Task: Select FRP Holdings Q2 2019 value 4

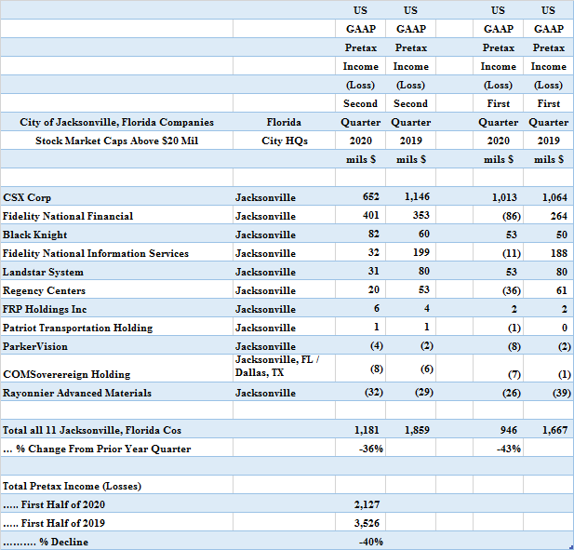Action: tap(426, 309)
